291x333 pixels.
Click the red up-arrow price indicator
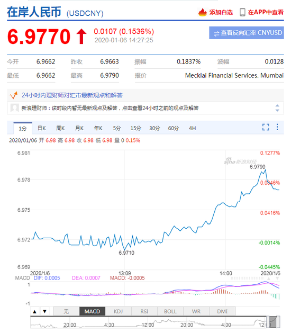(x=81, y=37)
